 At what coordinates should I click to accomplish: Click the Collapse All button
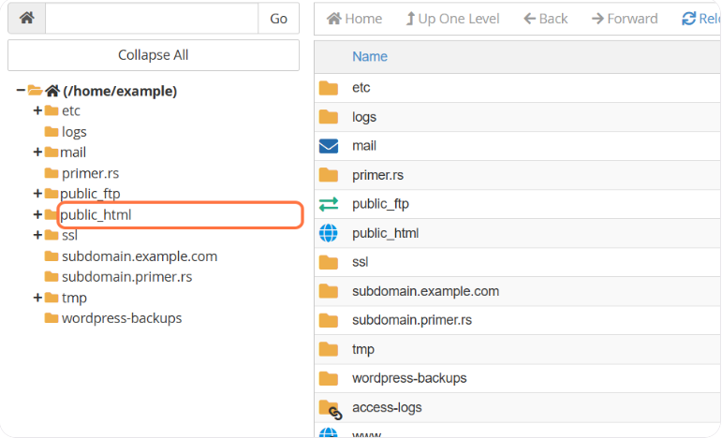point(154,55)
